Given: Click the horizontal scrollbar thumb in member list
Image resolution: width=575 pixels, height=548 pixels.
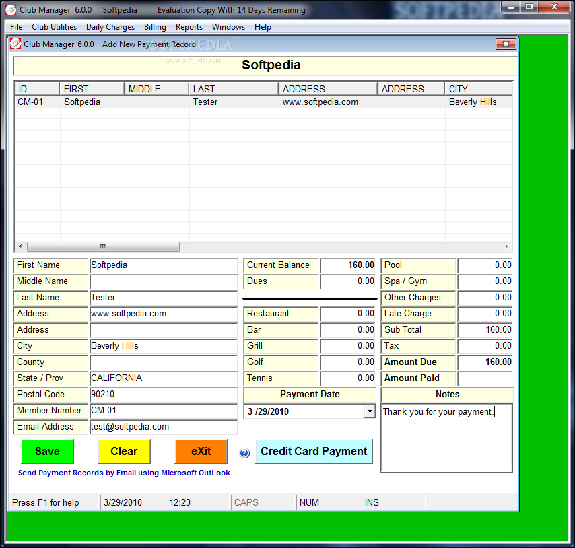Looking at the screenshot, I should [104, 246].
